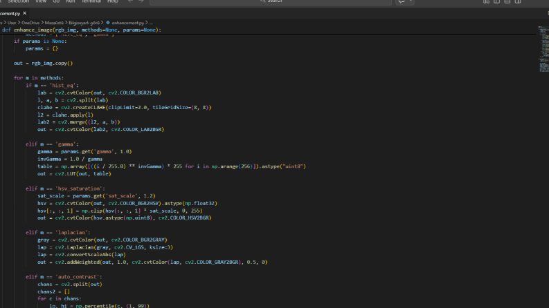
Task: Open the Go menu
Action: pyautogui.click(x=56, y=1)
